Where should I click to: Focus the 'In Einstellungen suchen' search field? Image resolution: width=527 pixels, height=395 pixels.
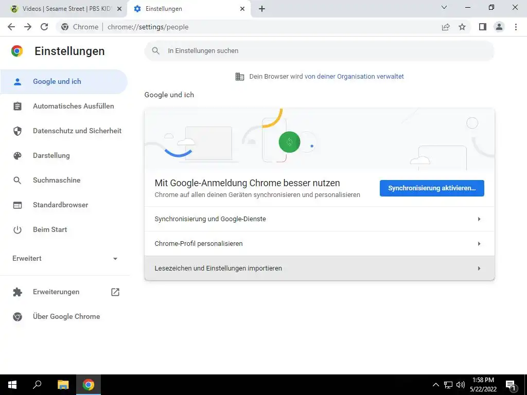319,51
